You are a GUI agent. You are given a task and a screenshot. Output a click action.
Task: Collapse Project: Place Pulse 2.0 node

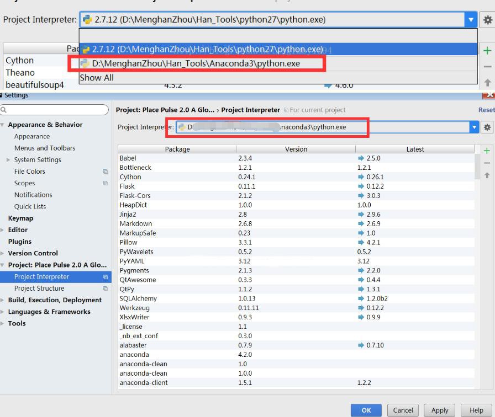[2, 265]
